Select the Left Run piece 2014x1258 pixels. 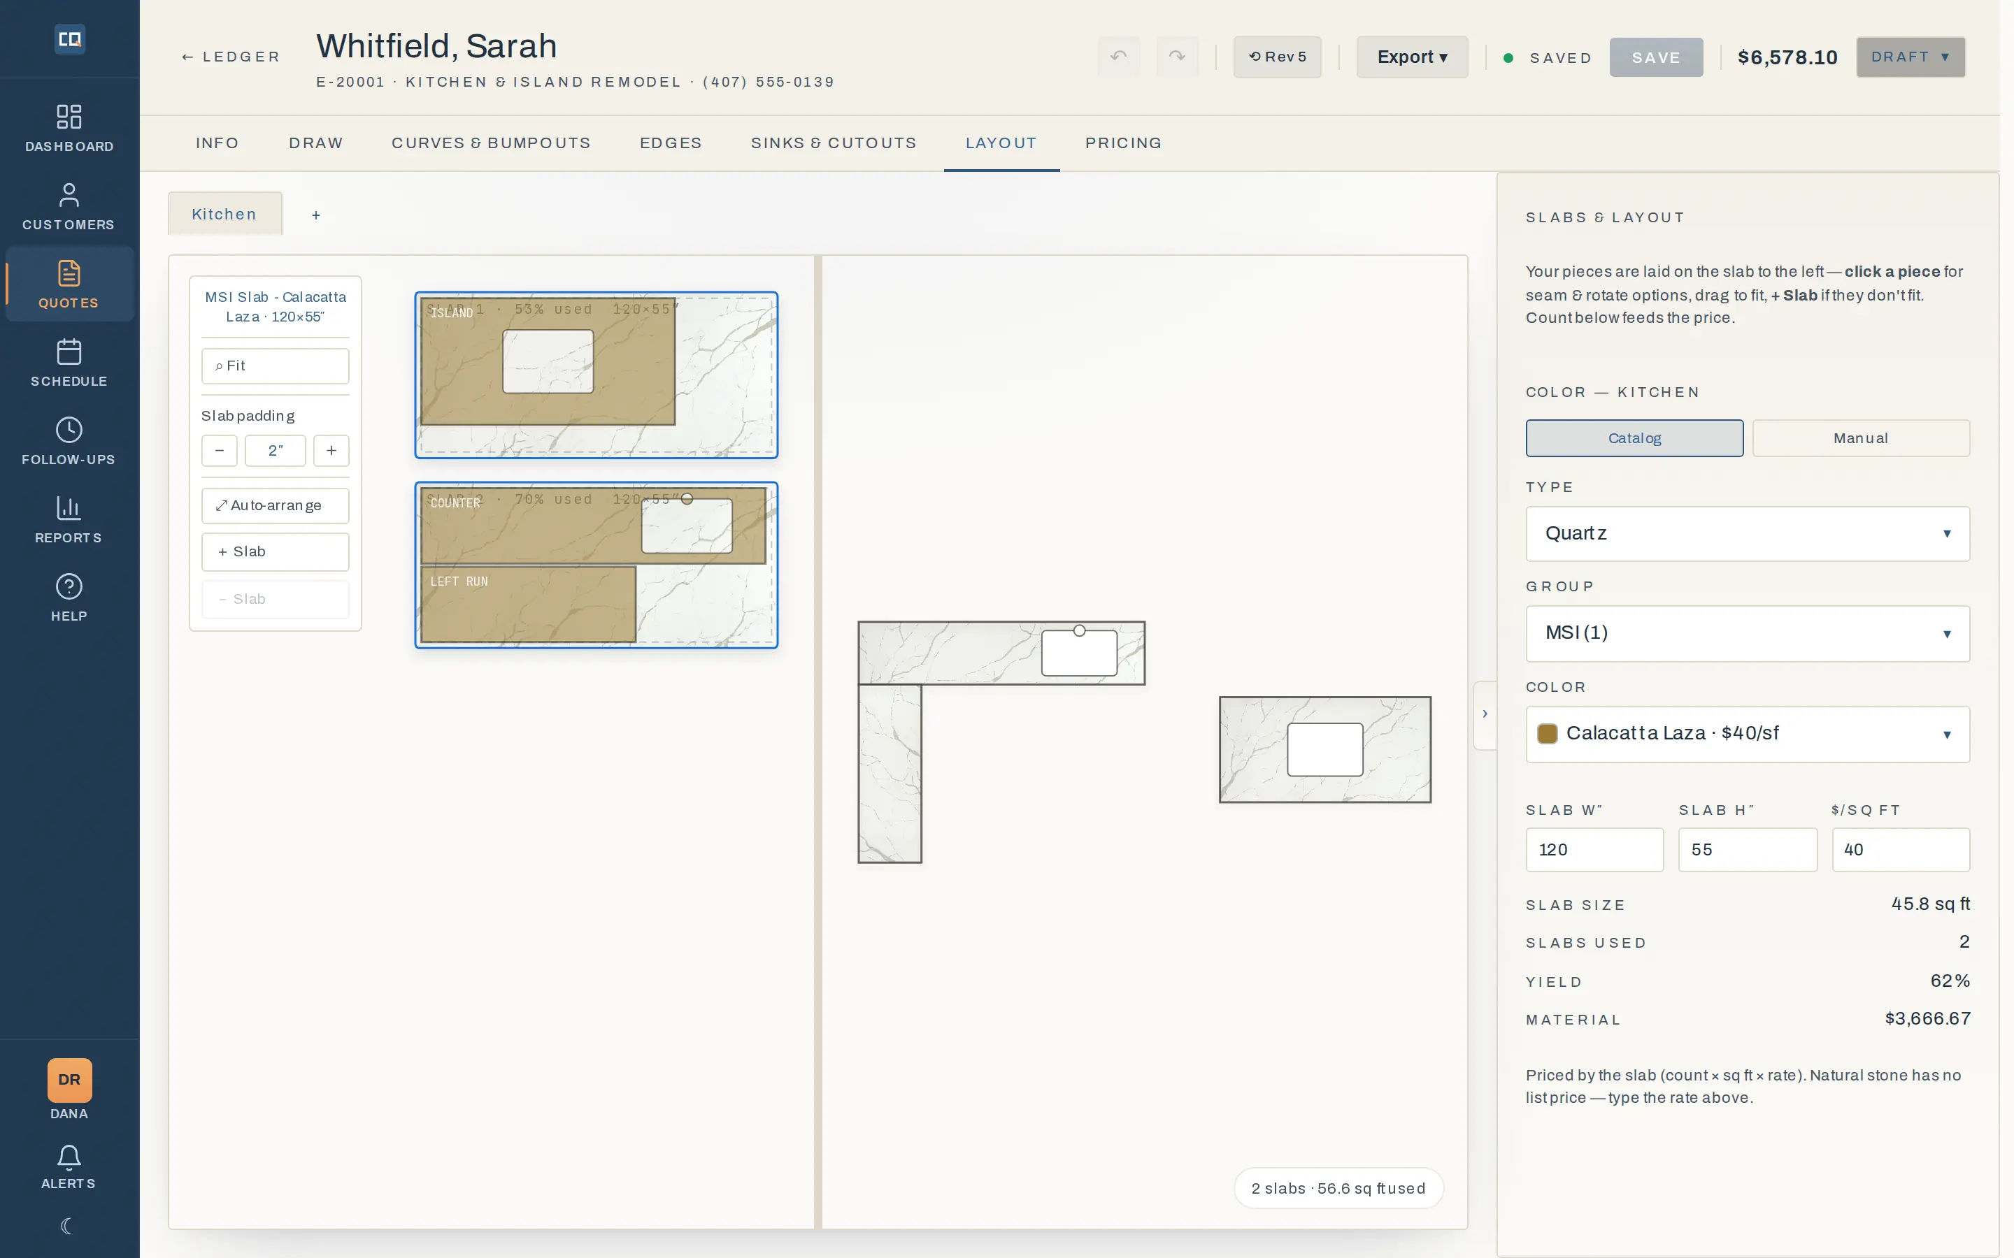pos(528,605)
